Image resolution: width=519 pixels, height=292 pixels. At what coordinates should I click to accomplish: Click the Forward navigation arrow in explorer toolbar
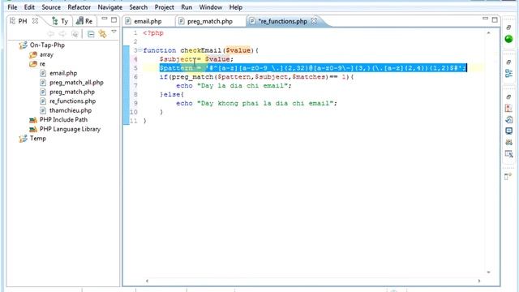[62, 33]
